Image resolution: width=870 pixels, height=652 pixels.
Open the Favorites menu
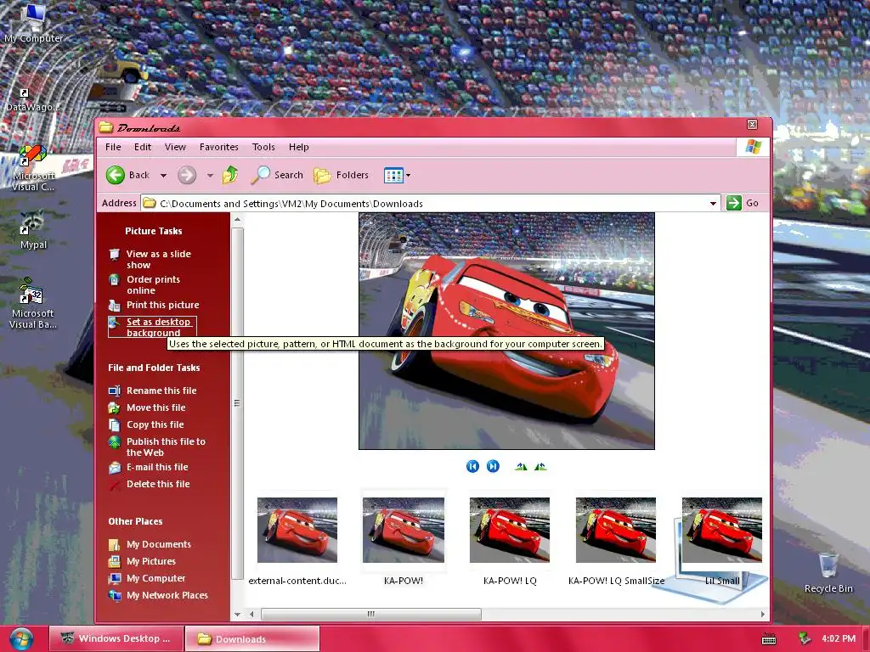pos(219,147)
